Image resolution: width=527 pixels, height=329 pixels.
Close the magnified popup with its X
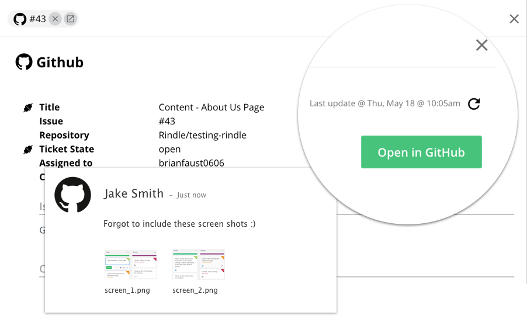click(481, 45)
